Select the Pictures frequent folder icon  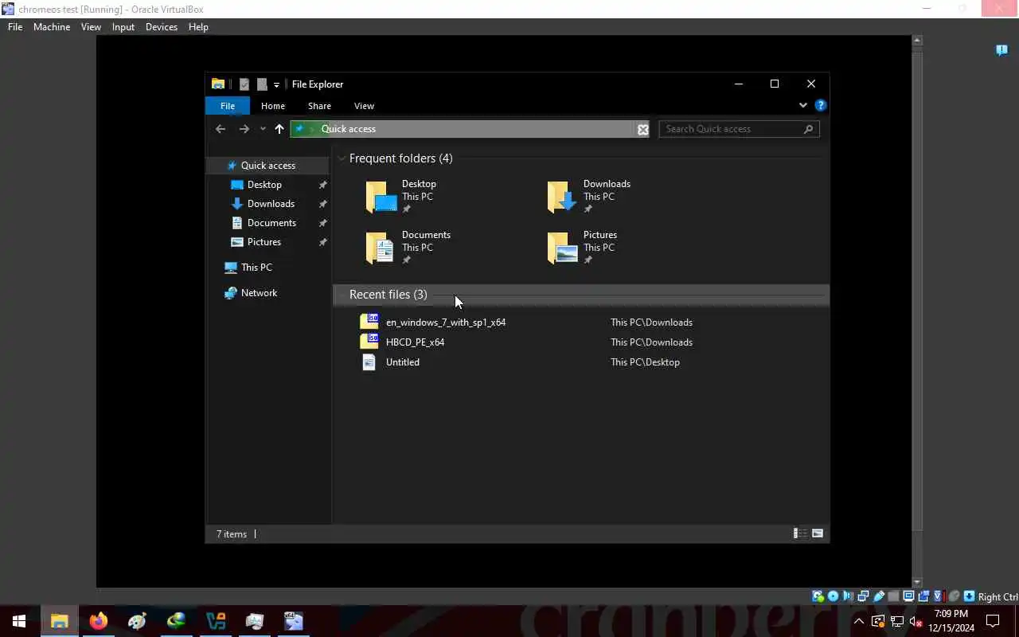563,248
